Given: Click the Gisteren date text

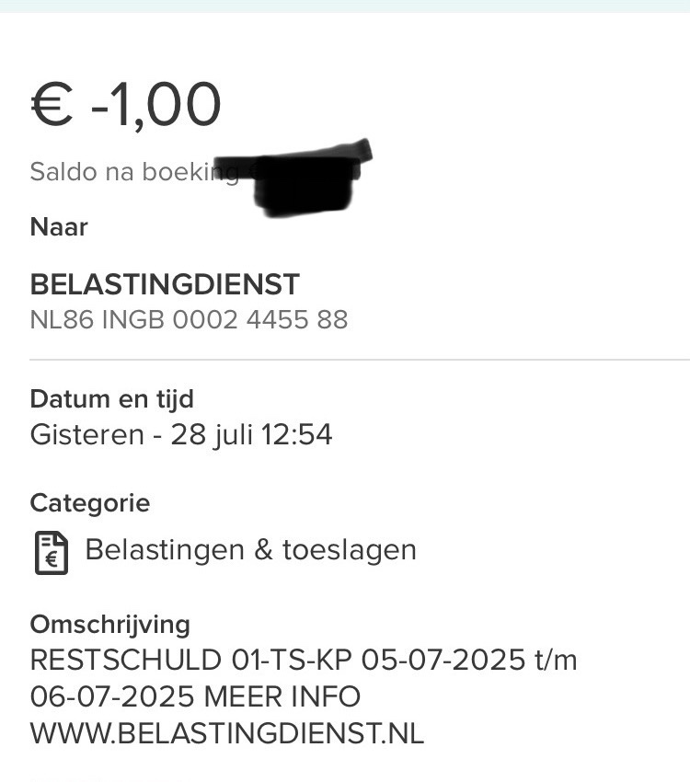Looking at the screenshot, I should (86, 434).
